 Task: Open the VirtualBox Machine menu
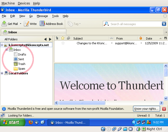coord(8,3)
